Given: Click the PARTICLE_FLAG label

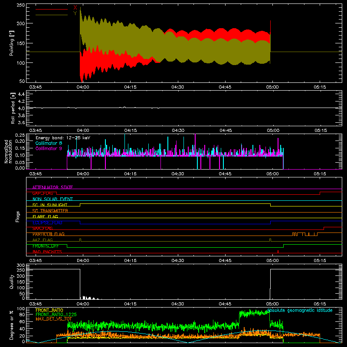Looking at the screenshot, I should [x=49, y=234].
